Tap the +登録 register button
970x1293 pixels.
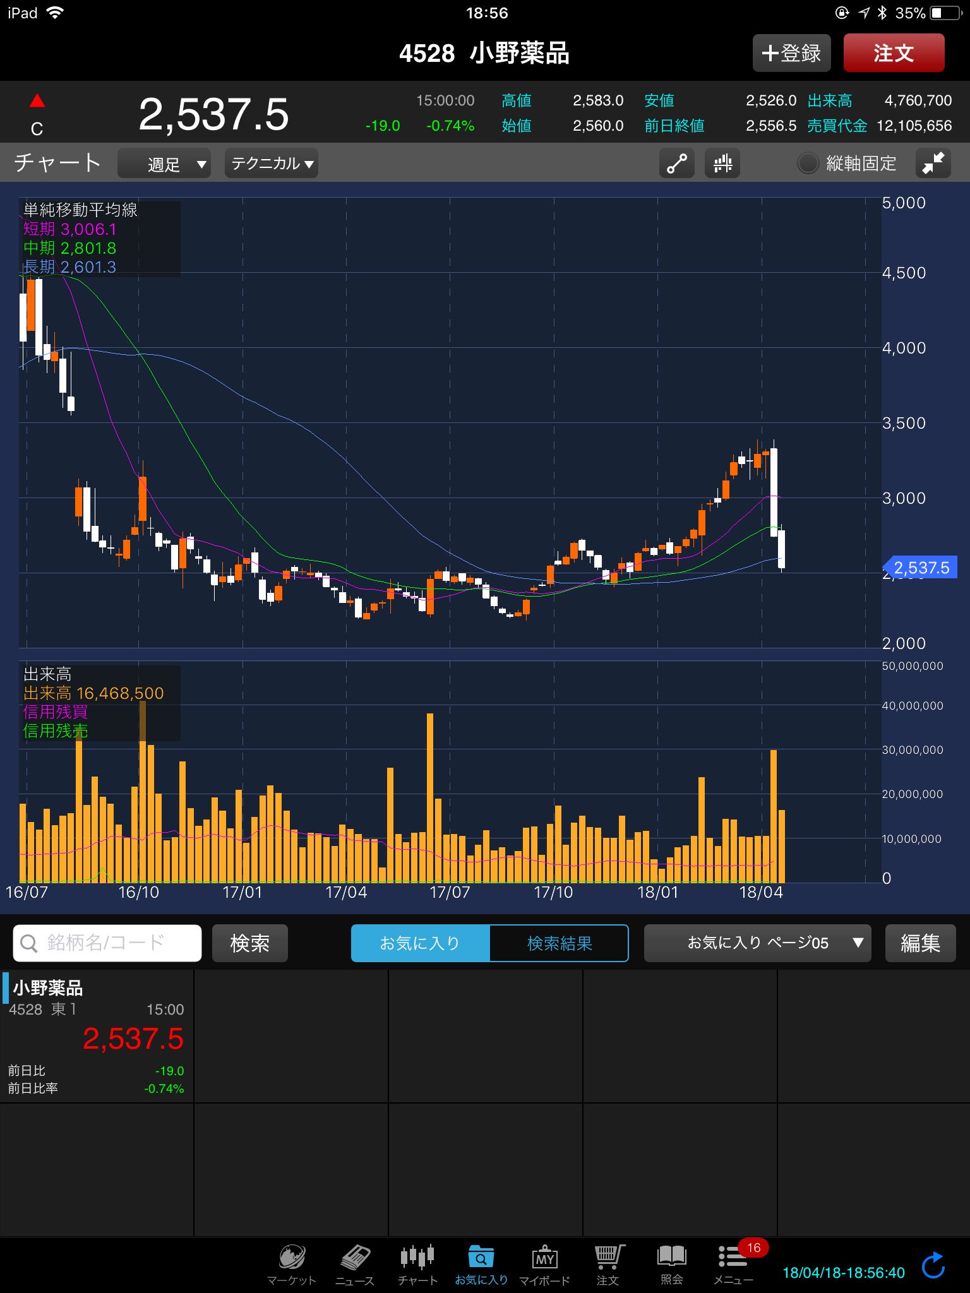pos(792,53)
